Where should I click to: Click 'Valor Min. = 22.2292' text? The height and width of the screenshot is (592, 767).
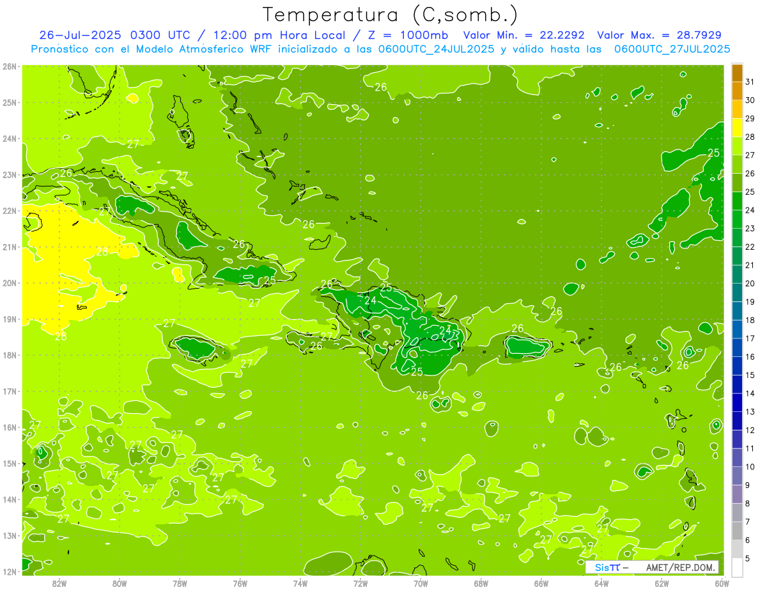pyautogui.click(x=524, y=35)
